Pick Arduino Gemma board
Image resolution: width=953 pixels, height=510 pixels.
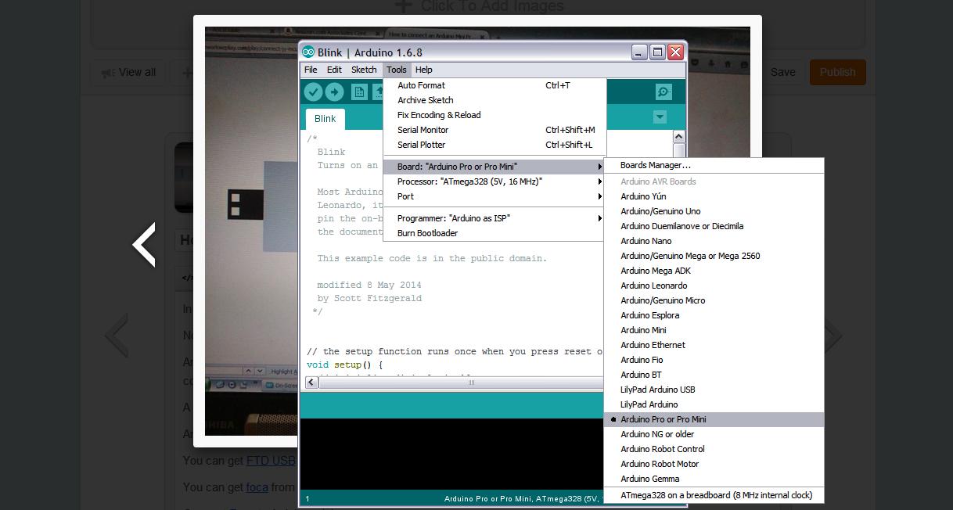click(x=714, y=479)
